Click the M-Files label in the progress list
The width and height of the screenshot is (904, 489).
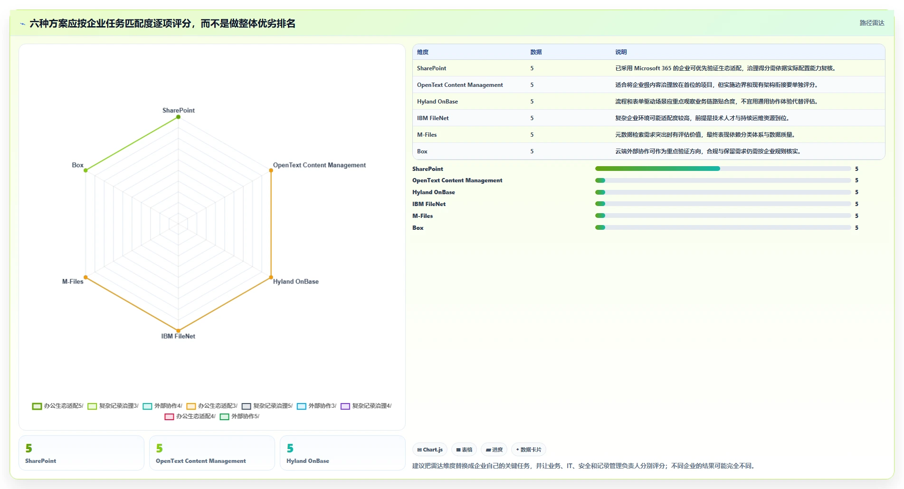coord(422,216)
